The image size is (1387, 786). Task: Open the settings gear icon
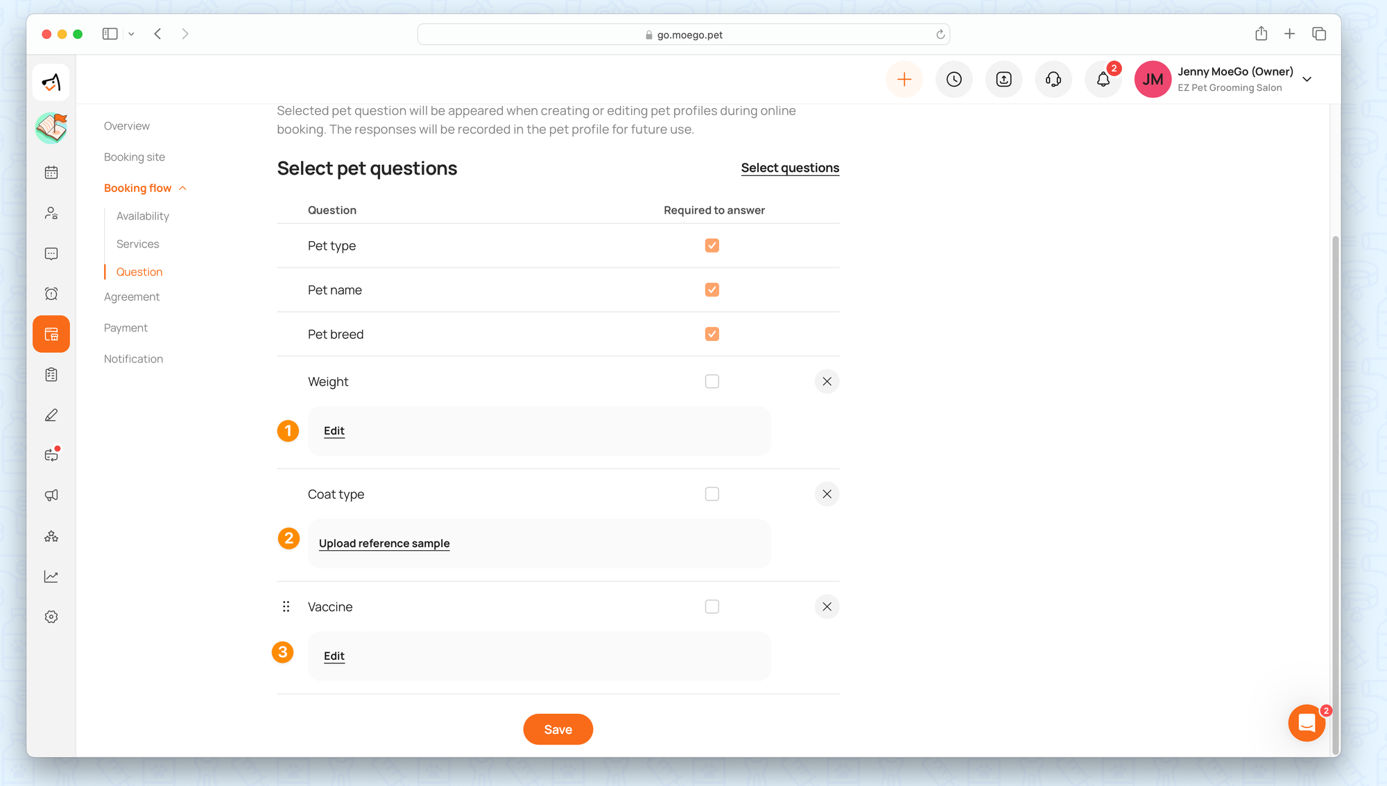click(x=51, y=617)
